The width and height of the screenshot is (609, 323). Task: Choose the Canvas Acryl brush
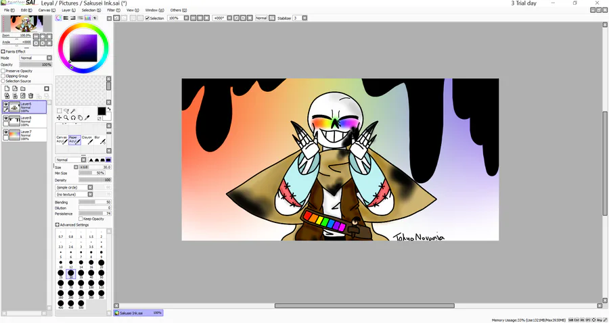coord(62,140)
